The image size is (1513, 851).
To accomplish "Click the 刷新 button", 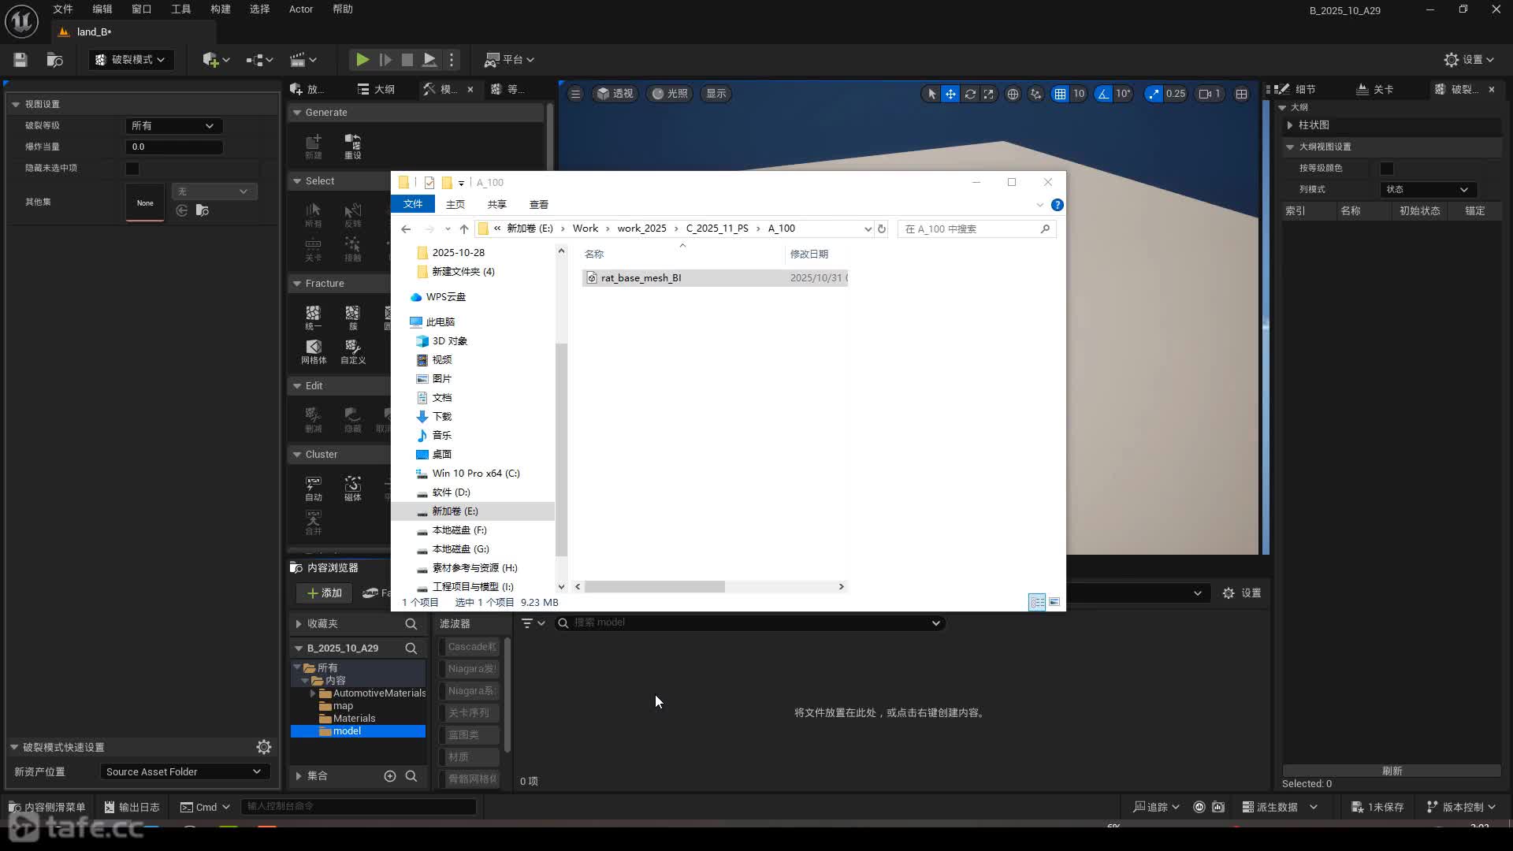I will (x=1392, y=771).
